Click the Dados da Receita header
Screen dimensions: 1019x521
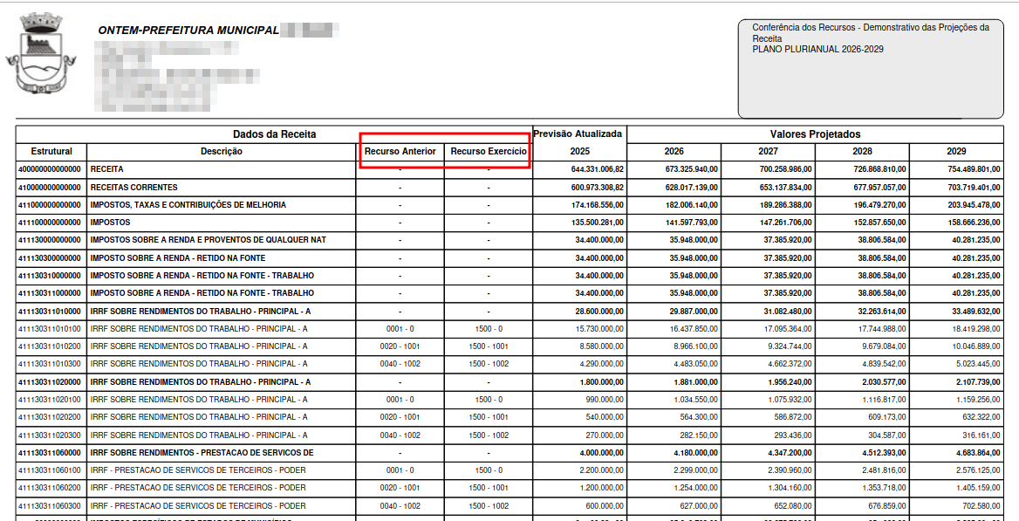pos(274,134)
